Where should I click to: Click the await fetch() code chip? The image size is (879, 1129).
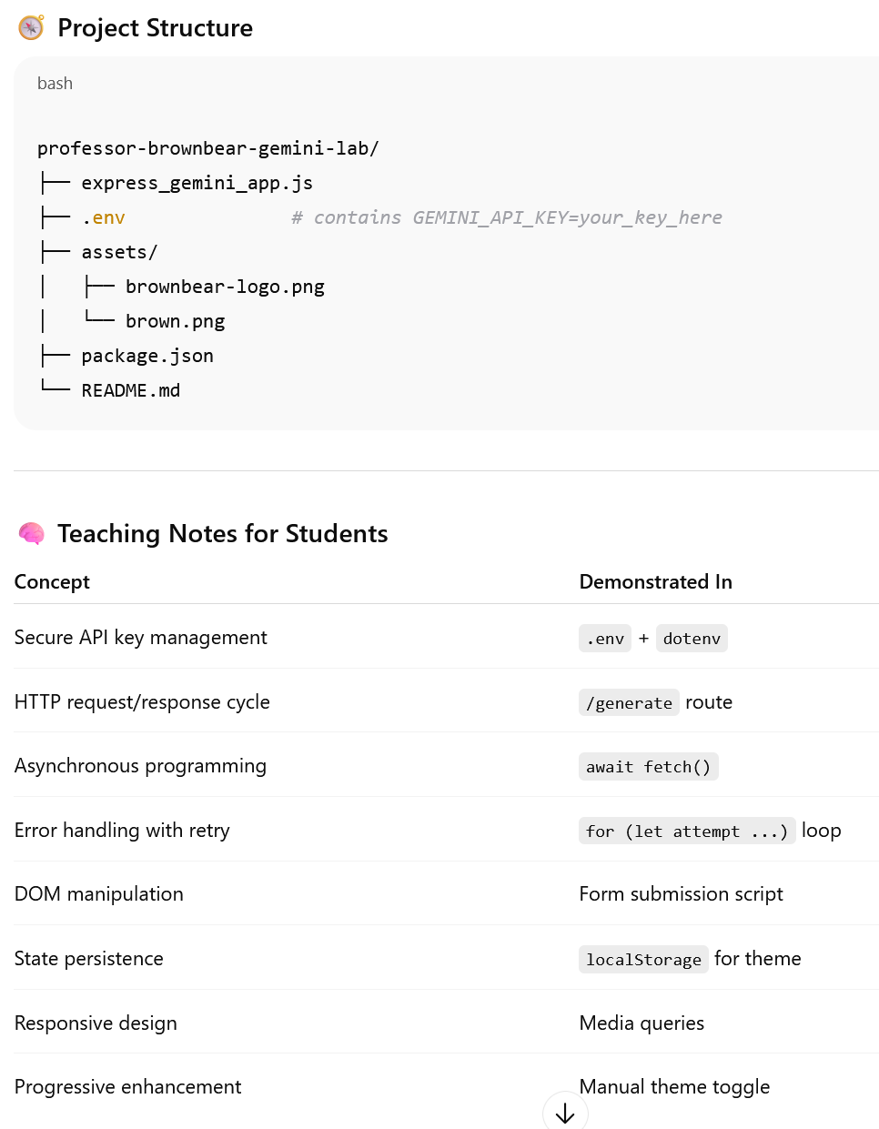click(648, 767)
